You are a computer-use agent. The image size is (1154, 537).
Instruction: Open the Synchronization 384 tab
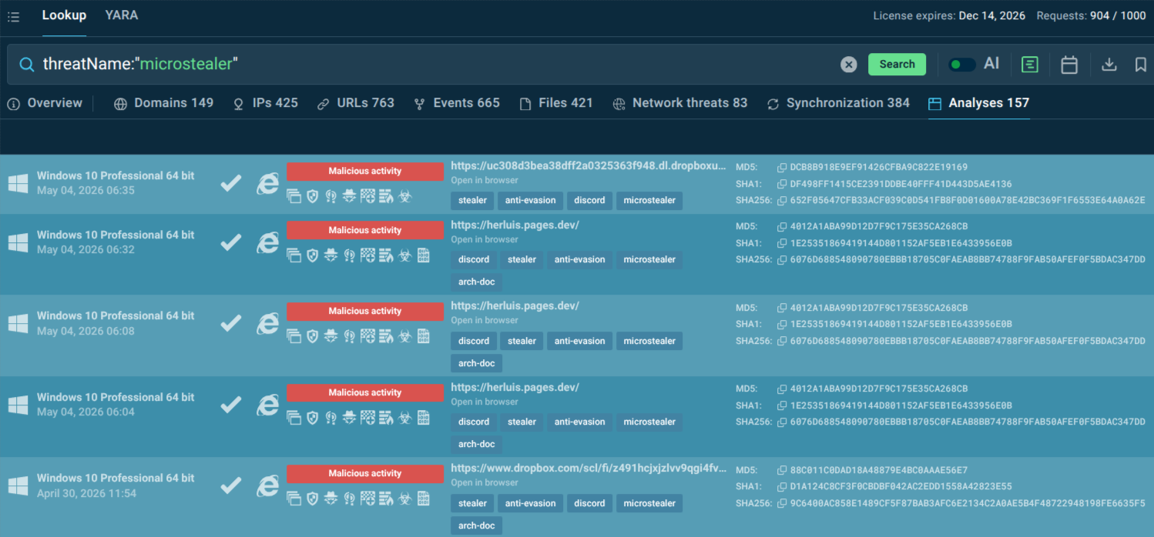(838, 103)
